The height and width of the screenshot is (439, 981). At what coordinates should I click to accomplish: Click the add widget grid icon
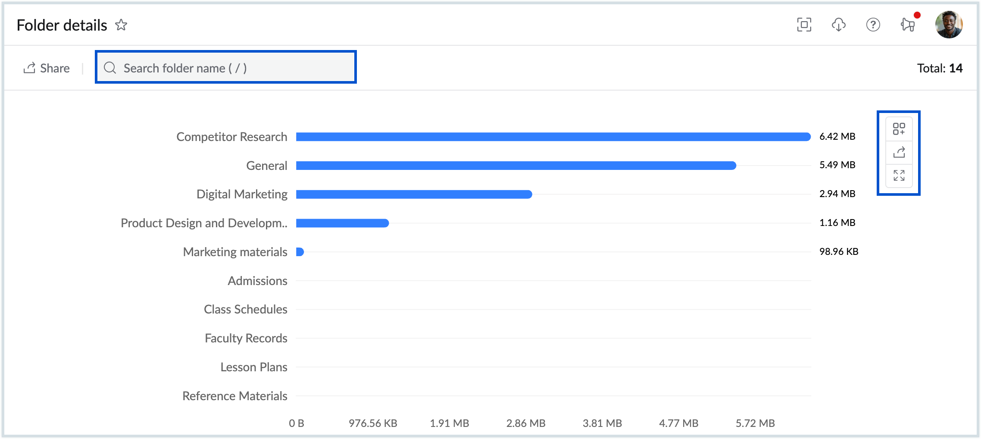(x=899, y=129)
